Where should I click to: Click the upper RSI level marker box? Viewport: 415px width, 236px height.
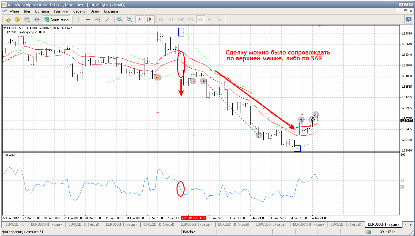point(402,180)
